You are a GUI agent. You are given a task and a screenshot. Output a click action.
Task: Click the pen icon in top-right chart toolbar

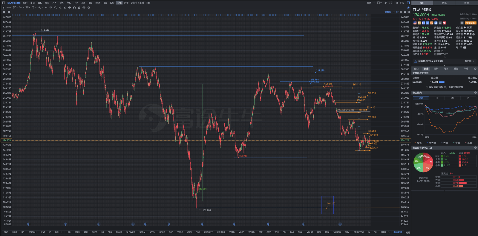point(385,3)
